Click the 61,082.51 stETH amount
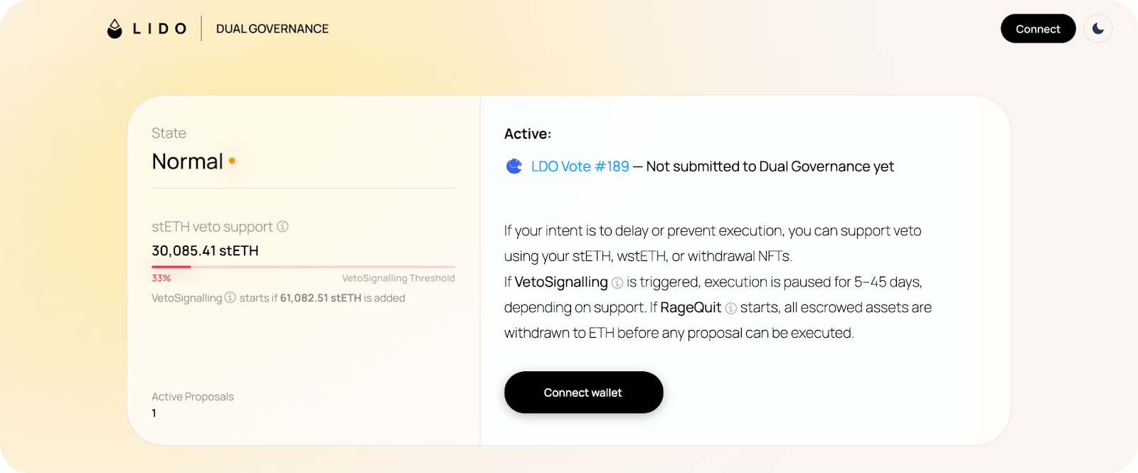The image size is (1138, 473). coord(320,298)
